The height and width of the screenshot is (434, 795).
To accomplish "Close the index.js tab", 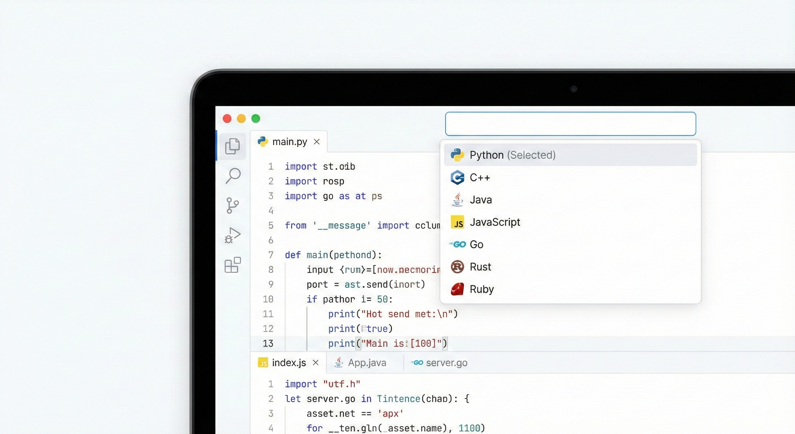I will tap(315, 362).
